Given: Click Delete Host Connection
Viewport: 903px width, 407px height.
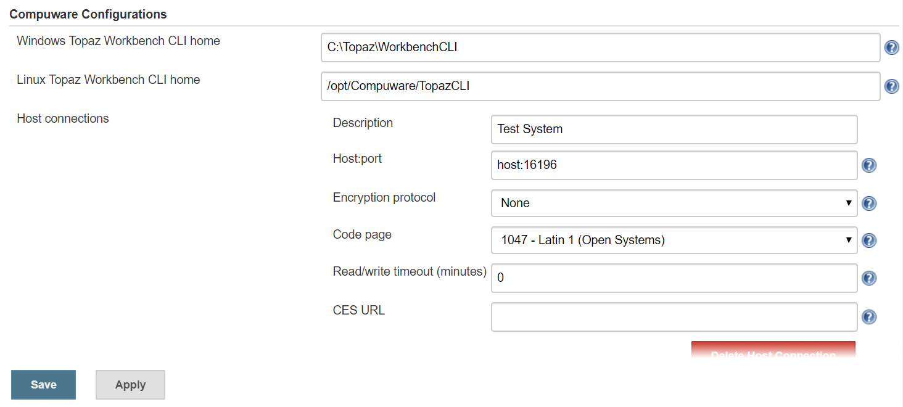Looking at the screenshot, I should (x=773, y=351).
